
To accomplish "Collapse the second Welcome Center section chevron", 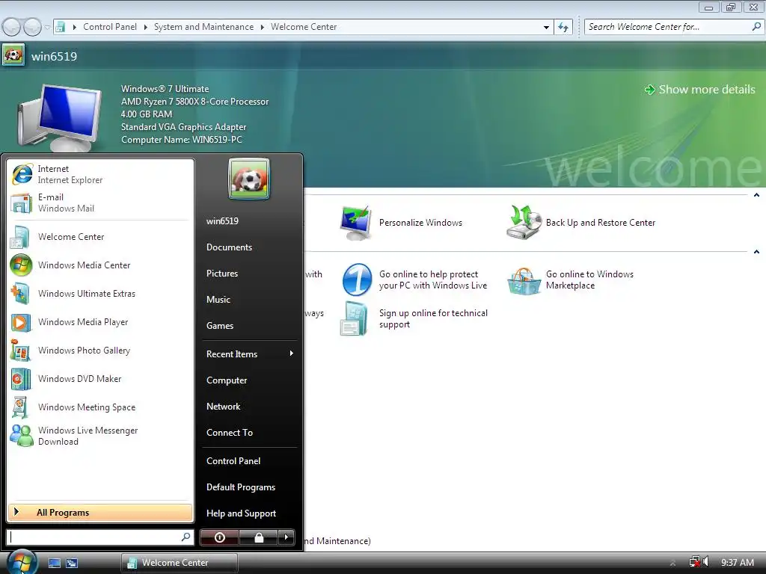I will 756,252.
